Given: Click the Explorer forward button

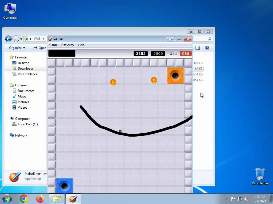Looking at the screenshot, I should pyautogui.click(x=16, y=39).
